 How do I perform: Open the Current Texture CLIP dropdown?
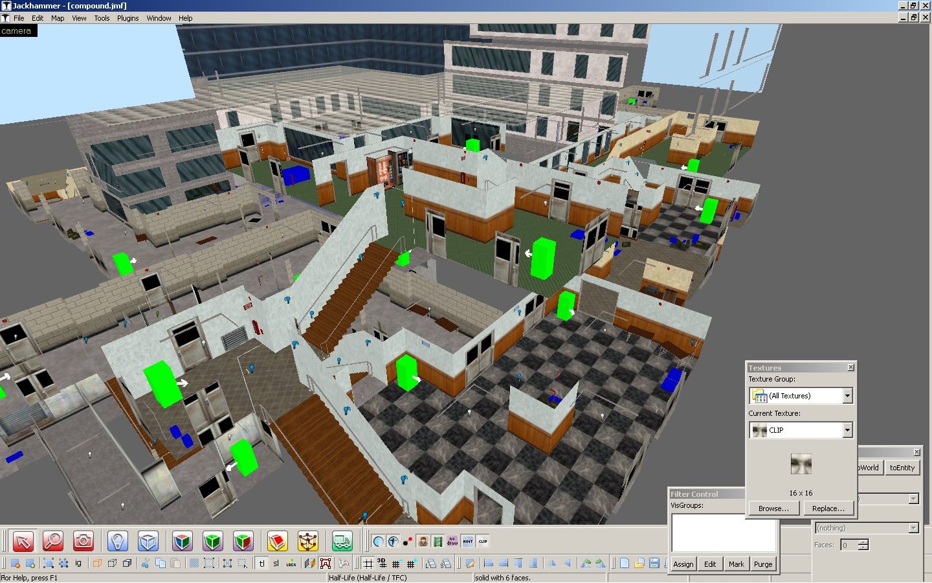click(847, 430)
